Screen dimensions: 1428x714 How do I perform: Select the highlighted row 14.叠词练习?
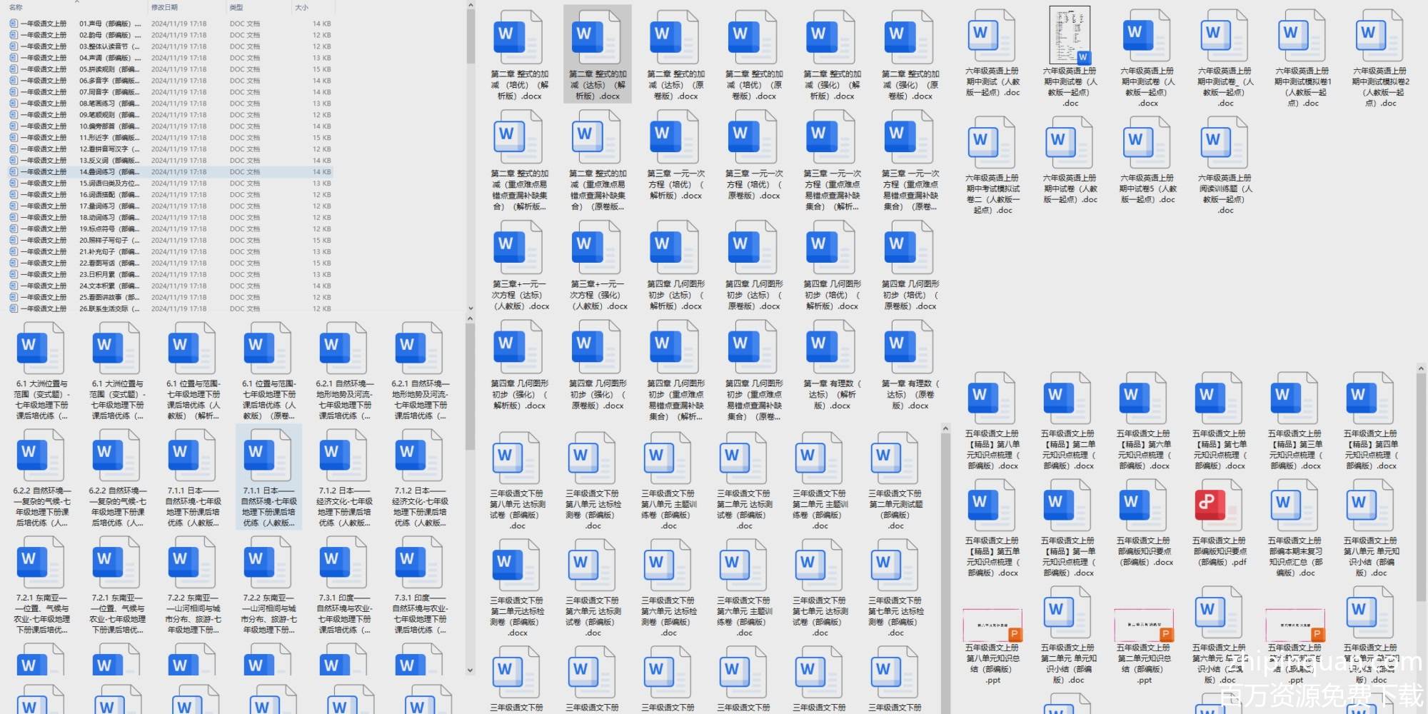170,172
